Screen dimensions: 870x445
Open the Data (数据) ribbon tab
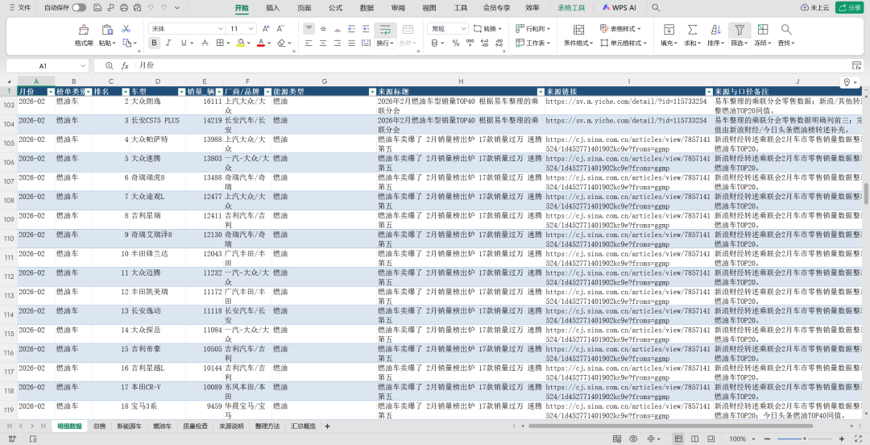tap(367, 8)
